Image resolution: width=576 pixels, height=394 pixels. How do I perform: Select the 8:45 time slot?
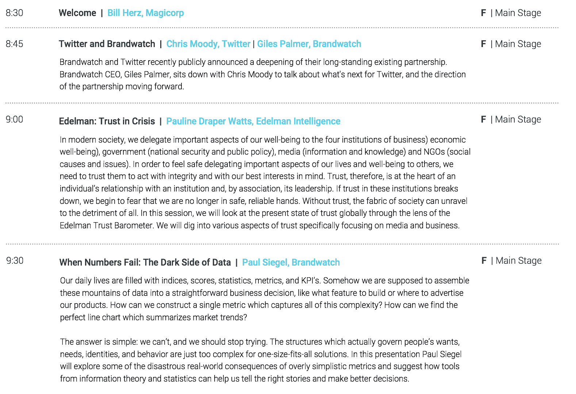pyautogui.click(x=15, y=44)
